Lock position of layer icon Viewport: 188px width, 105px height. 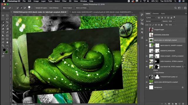156,25
